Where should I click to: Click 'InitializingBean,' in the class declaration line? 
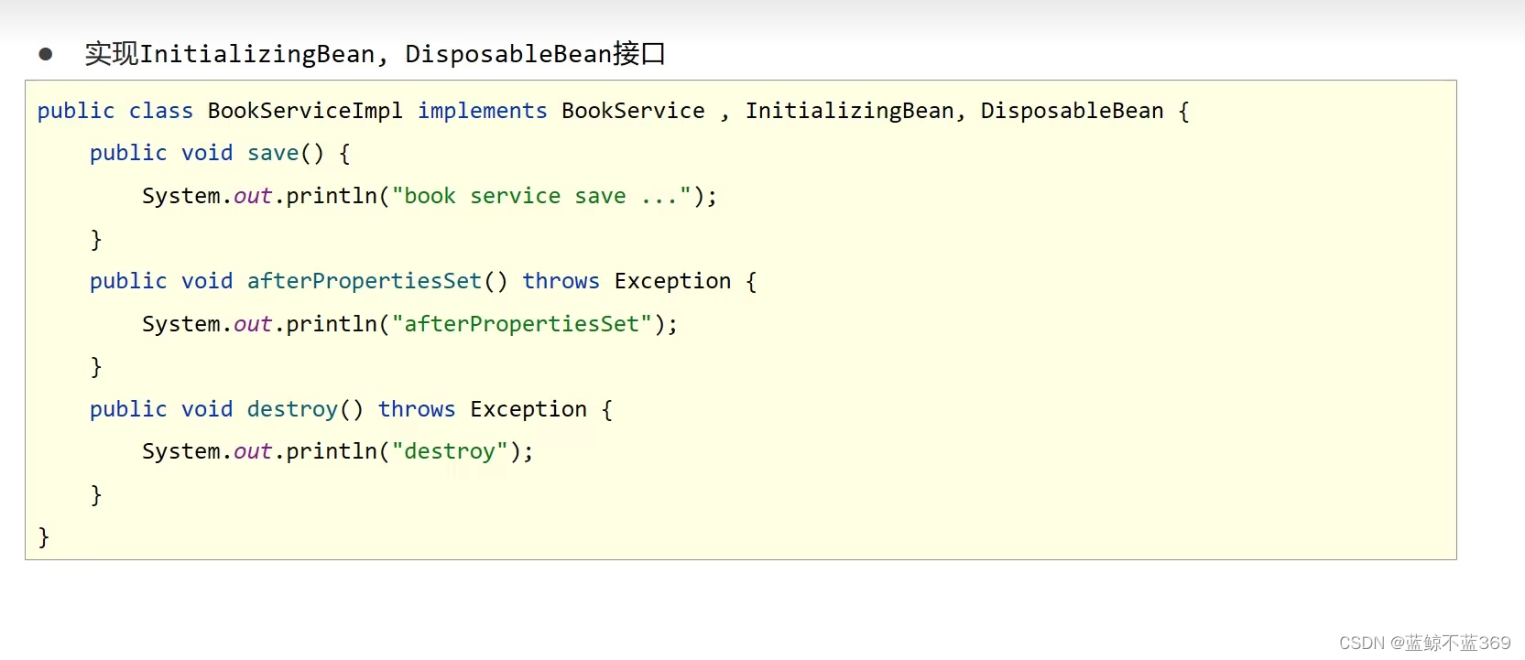(855, 111)
